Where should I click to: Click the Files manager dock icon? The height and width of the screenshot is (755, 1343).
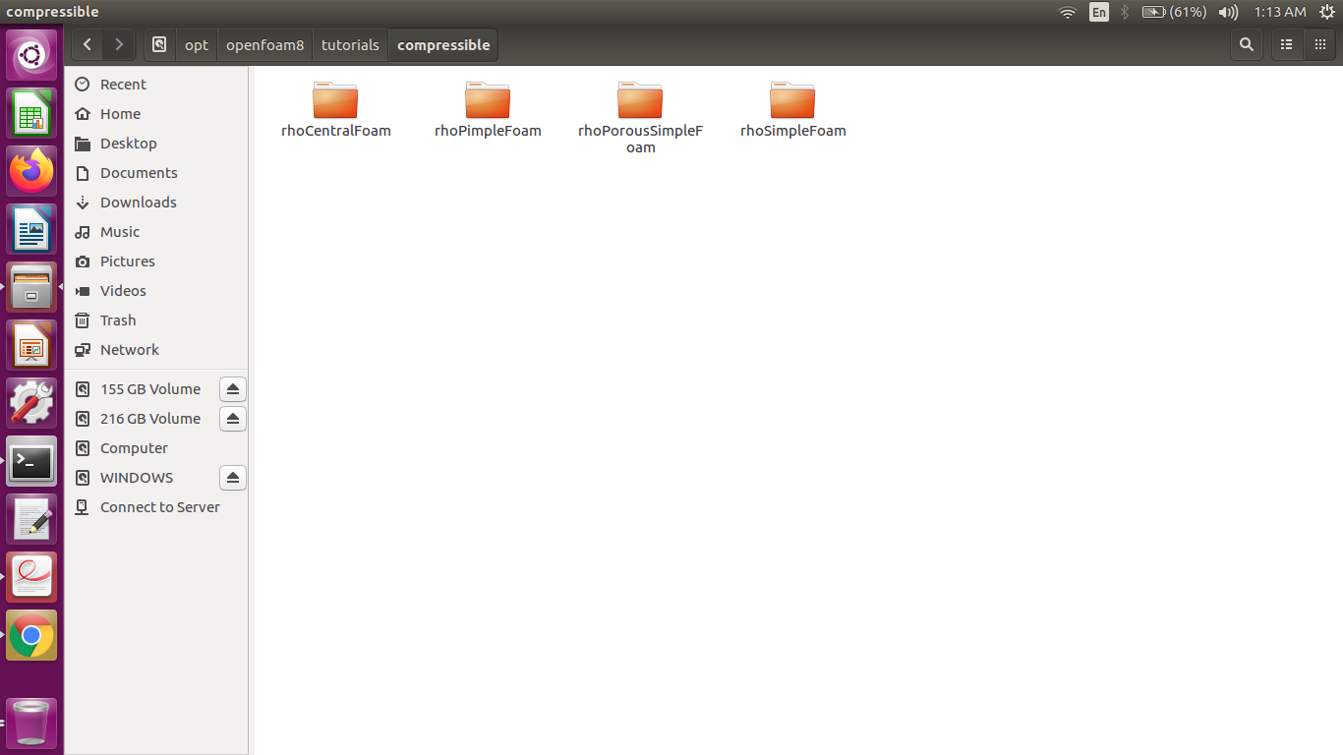31,288
